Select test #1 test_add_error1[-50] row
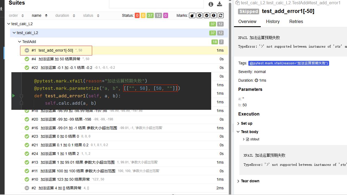The image size is (347, 195). [124, 50]
